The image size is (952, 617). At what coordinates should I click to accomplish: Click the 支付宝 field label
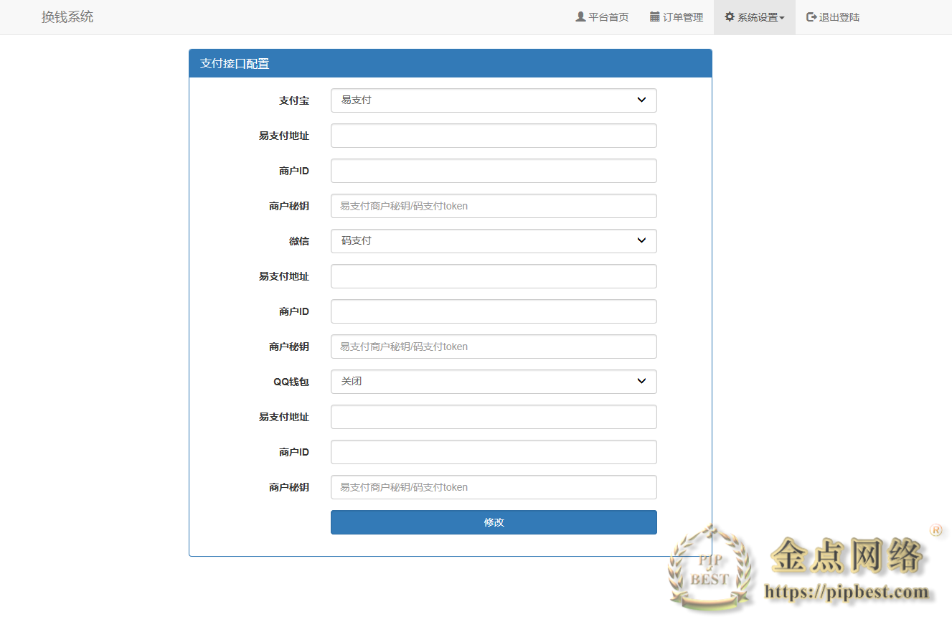pyautogui.click(x=294, y=101)
